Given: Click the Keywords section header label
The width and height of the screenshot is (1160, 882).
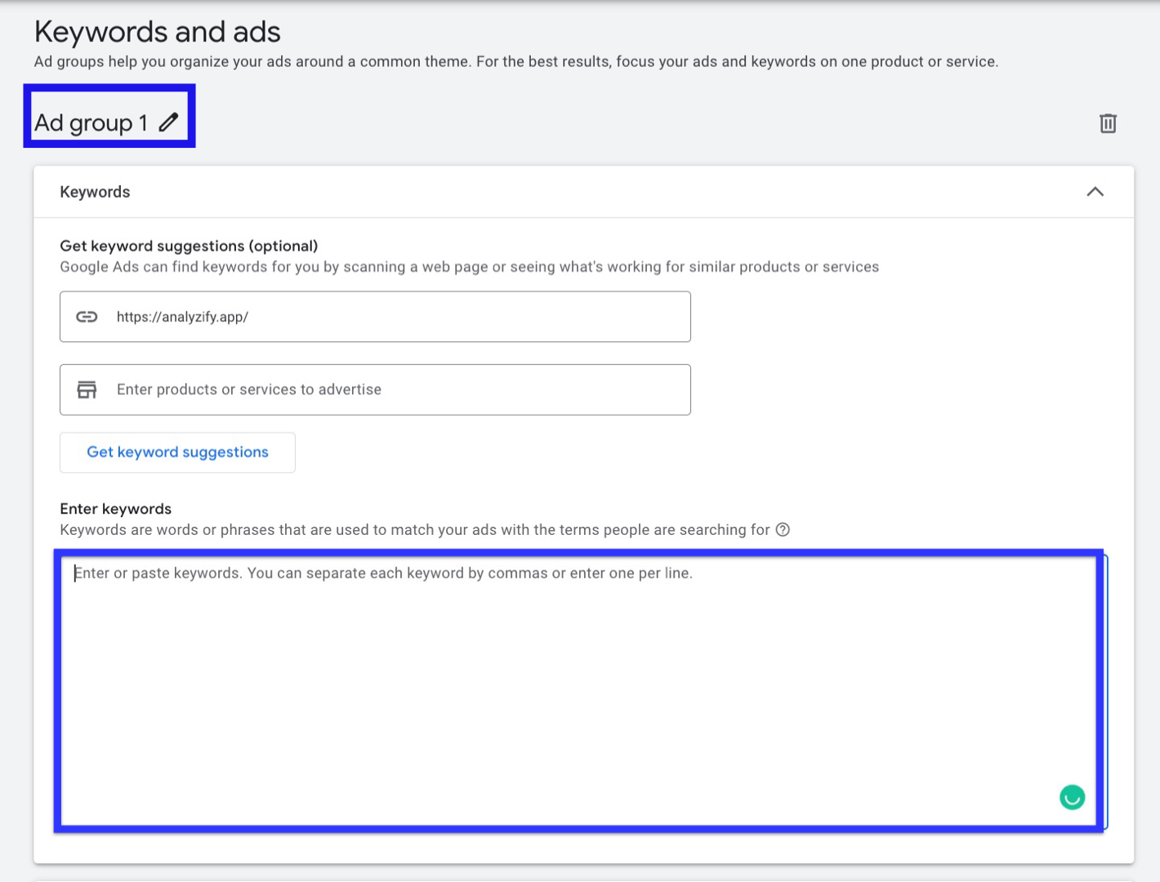Looking at the screenshot, I should pyautogui.click(x=95, y=192).
